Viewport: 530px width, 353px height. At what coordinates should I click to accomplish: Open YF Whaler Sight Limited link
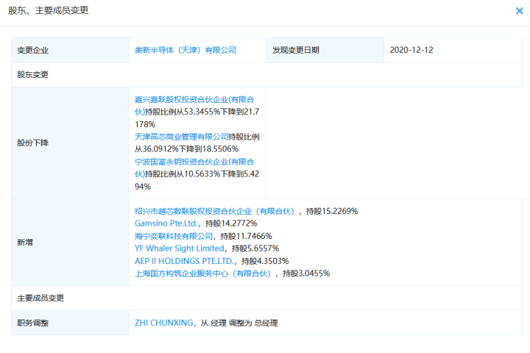point(179,248)
